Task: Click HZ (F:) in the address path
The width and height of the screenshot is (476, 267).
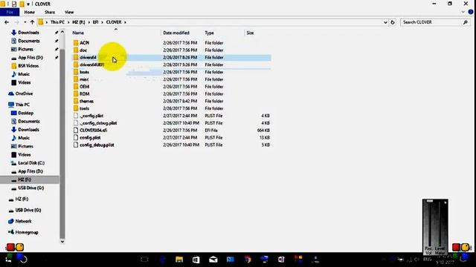Action: pyautogui.click(x=79, y=22)
